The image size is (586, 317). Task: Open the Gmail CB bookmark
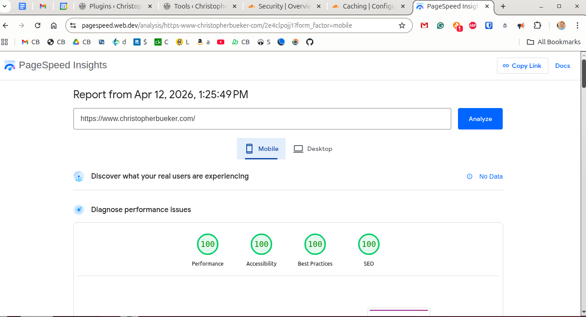click(30, 42)
